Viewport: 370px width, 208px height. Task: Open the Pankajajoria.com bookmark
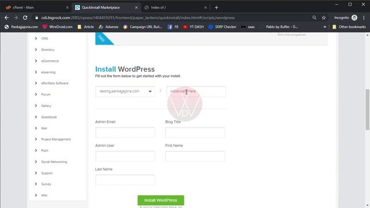pyautogui.click(x=21, y=27)
